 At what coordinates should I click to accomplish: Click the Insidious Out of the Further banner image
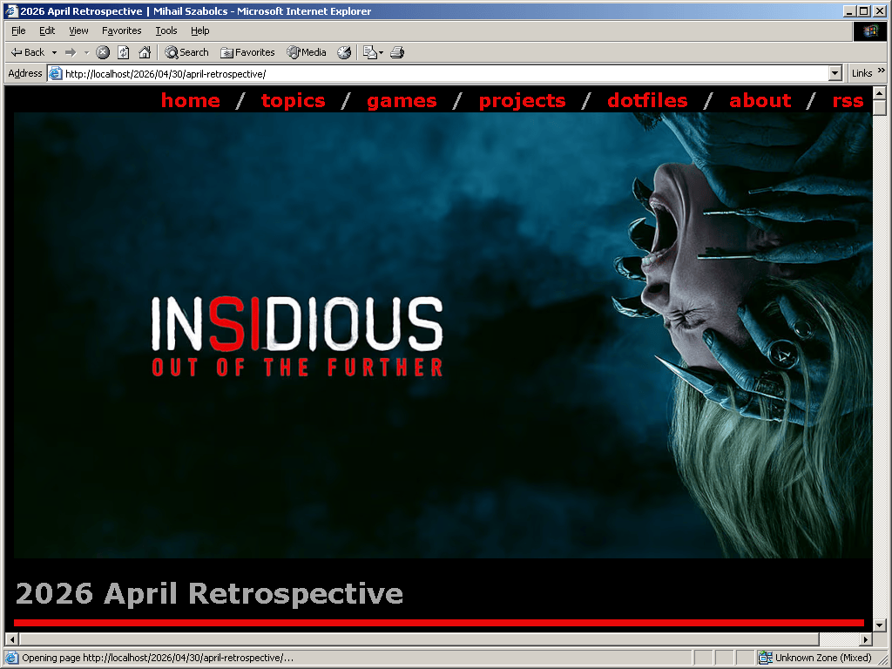(443, 335)
